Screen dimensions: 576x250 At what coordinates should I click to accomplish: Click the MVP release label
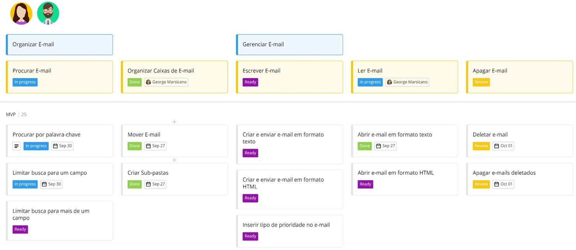[11, 115]
